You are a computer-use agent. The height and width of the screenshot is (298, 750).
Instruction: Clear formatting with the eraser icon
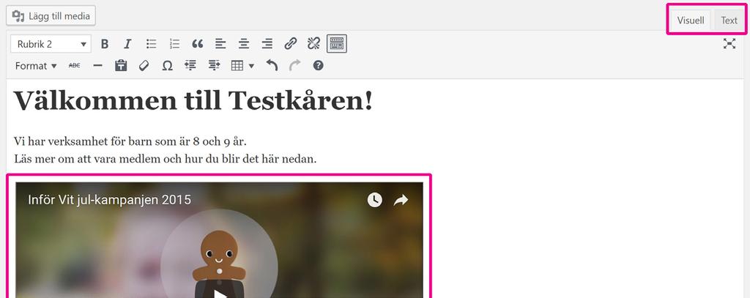click(x=144, y=66)
